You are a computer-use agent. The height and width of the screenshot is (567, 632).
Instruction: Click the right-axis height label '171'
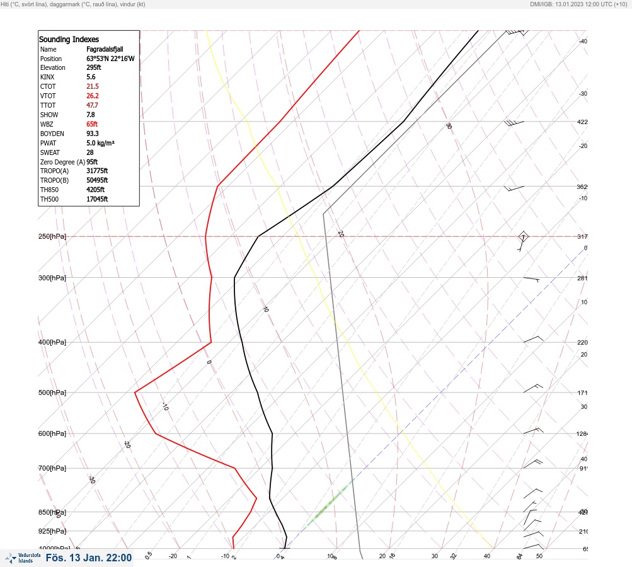[x=582, y=393]
